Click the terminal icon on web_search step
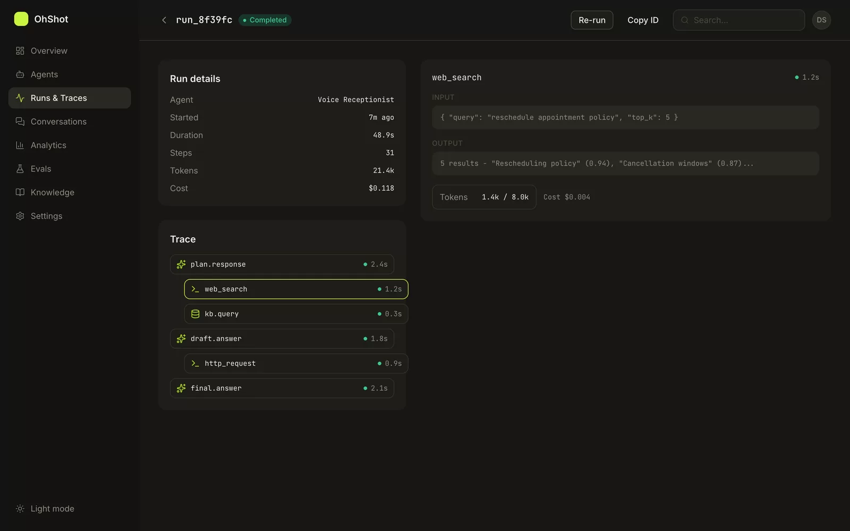Viewport: 850px width, 531px height. pyautogui.click(x=195, y=289)
